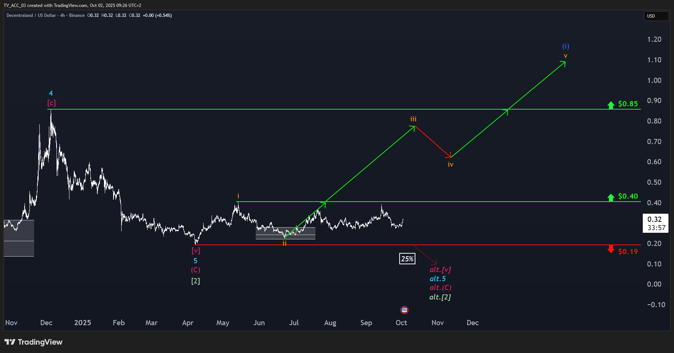Click the alt.[v] alternative wave label
Viewport: 674px width, 353px height.
click(x=440, y=269)
